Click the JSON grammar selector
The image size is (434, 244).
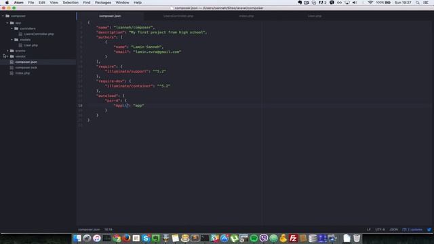(393, 230)
